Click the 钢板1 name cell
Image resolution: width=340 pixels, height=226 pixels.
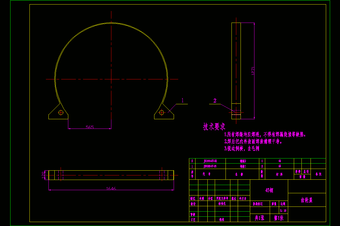point(243,166)
